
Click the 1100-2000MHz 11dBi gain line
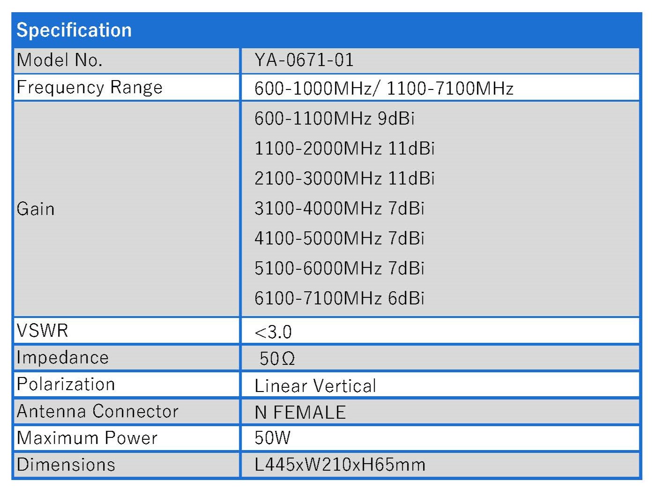point(344,148)
